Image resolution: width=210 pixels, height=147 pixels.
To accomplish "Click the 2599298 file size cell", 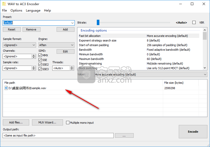I will (170, 88).
